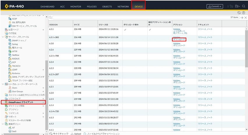Click the User Groups icon
The width and height of the screenshot is (248, 135).
tap(10, 92)
